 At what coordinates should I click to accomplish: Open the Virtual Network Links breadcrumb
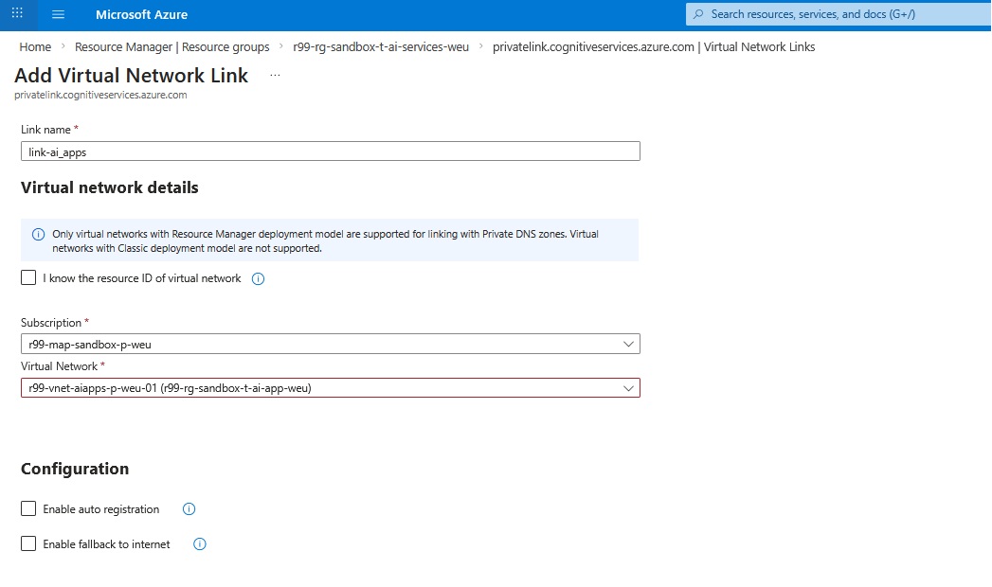(654, 47)
